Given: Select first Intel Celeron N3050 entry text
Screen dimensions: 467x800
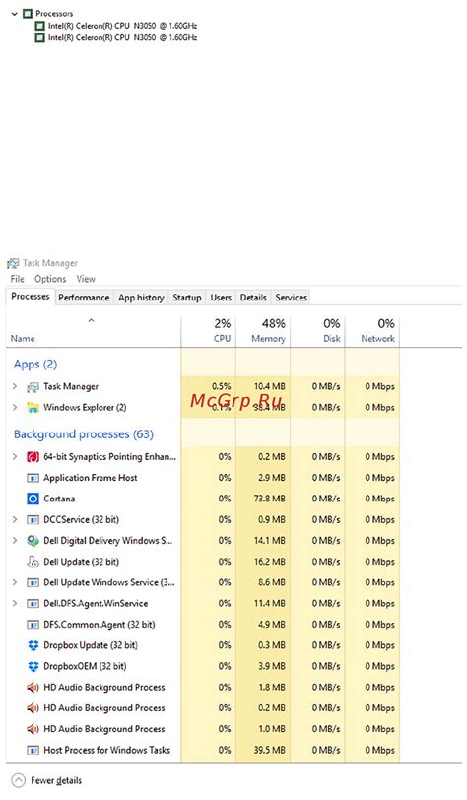Looking at the screenshot, I should tap(122, 26).
